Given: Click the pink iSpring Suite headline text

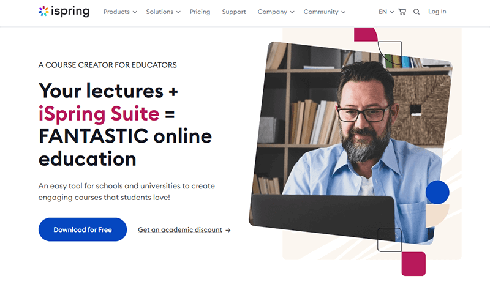Looking at the screenshot, I should (99, 113).
